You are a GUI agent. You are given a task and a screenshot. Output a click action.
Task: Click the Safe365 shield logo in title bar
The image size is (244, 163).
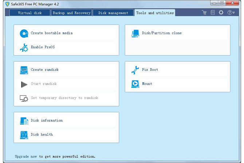(7, 4)
